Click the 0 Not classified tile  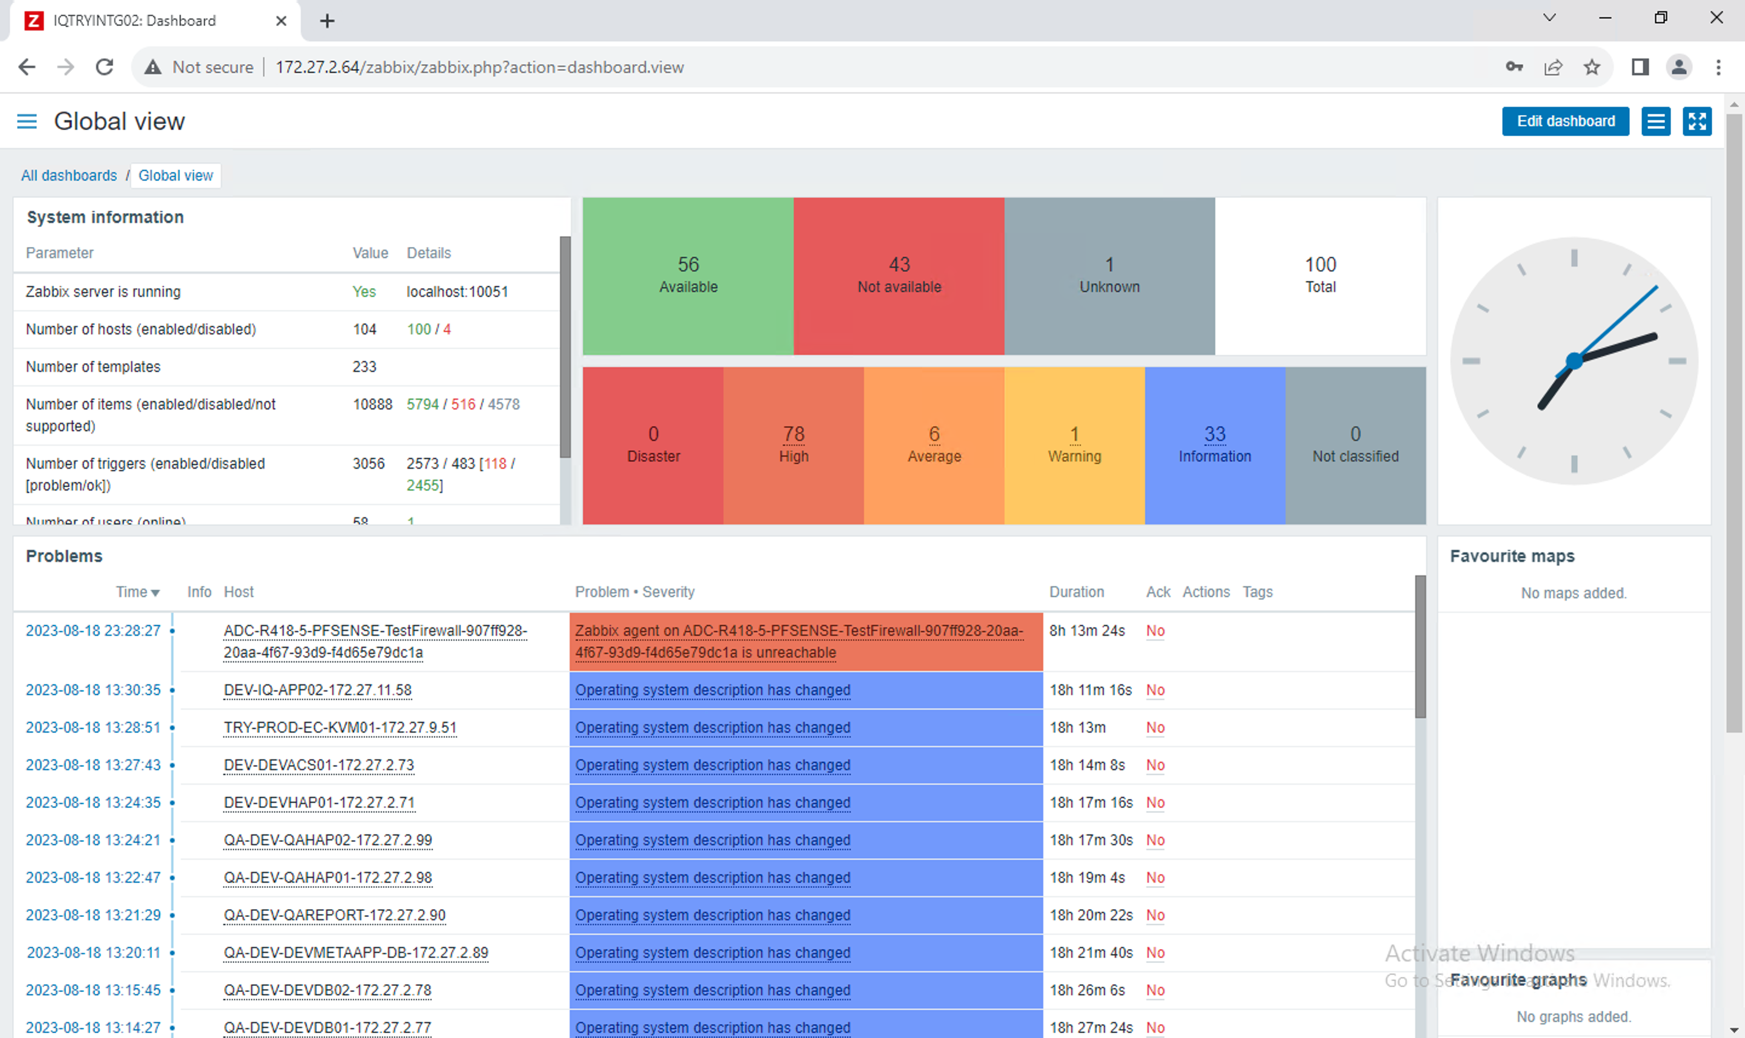pos(1355,446)
